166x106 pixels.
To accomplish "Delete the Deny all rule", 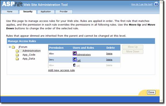I will [x=109, y=60].
